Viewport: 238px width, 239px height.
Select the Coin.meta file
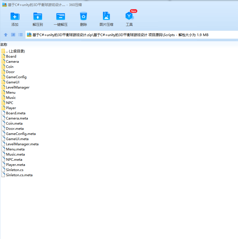[12, 124]
